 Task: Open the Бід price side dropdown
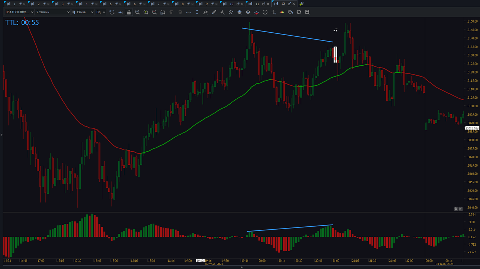[101, 12]
